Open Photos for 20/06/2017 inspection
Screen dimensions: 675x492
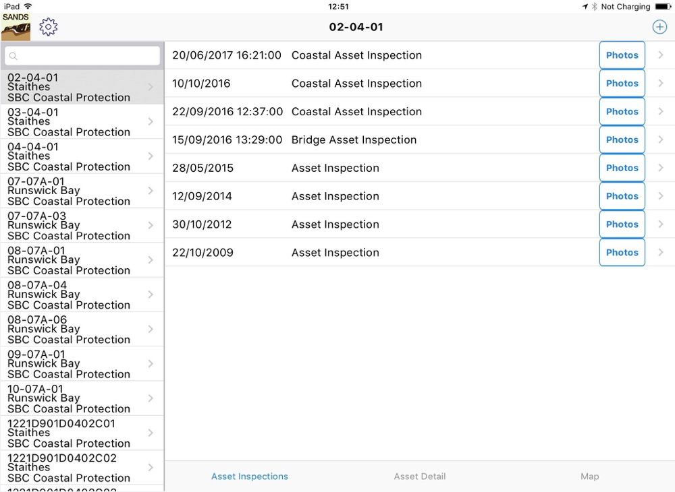click(x=622, y=55)
